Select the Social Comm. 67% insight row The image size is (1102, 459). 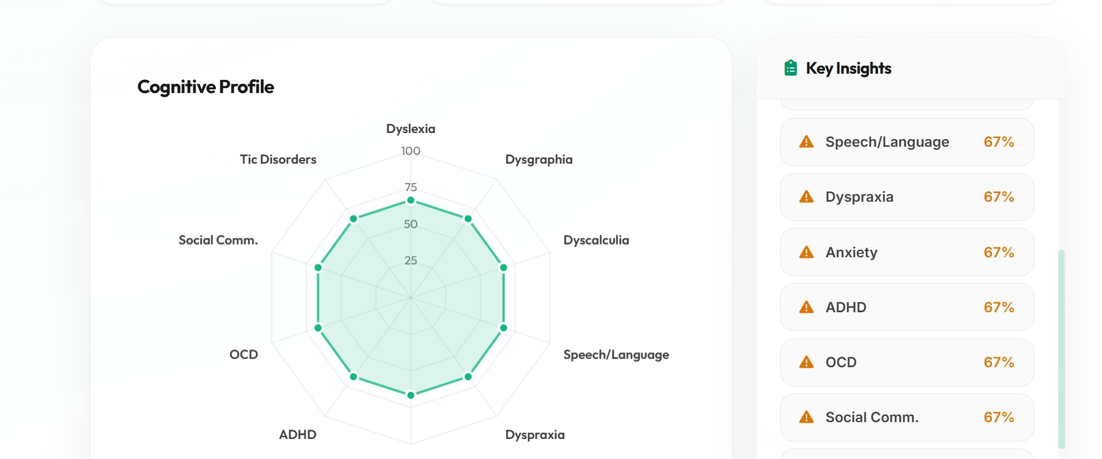tap(907, 417)
